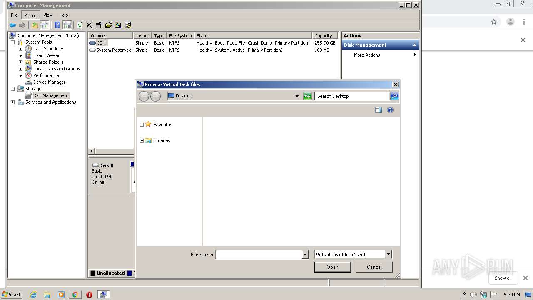Image resolution: width=533 pixels, height=300 pixels.
Task: Expand Libraries in the dialog navigation pane
Action: 142,140
